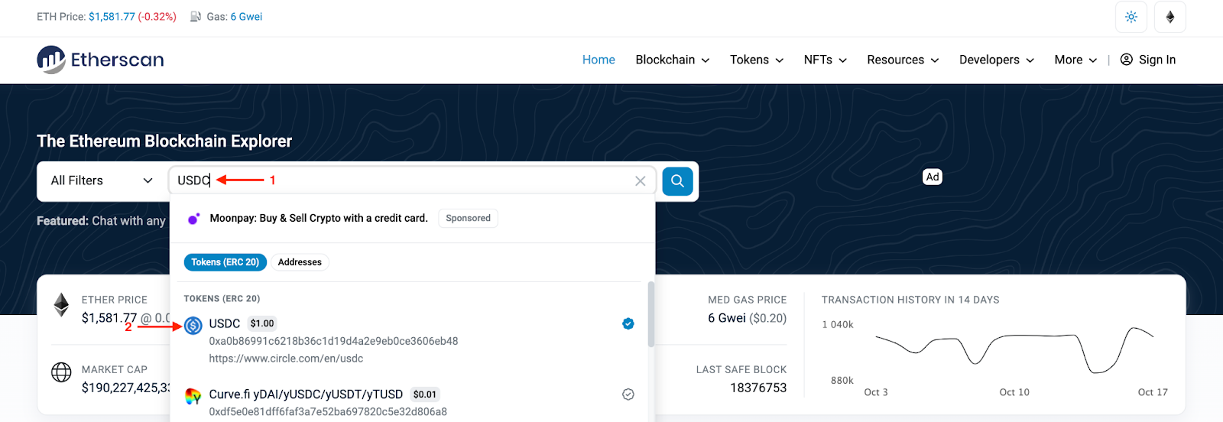Image resolution: width=1223 pixels, height=422 pixels.
Task: Click the $0.01 price tag next to Curve.fi
Action: pyautogui.click(x=425, y=394)
